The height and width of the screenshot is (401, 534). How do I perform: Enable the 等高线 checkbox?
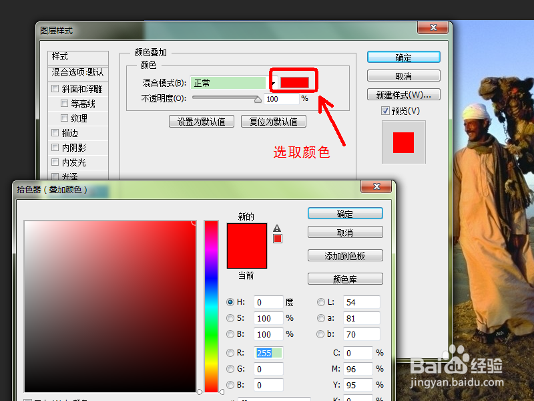click(64, 103)
